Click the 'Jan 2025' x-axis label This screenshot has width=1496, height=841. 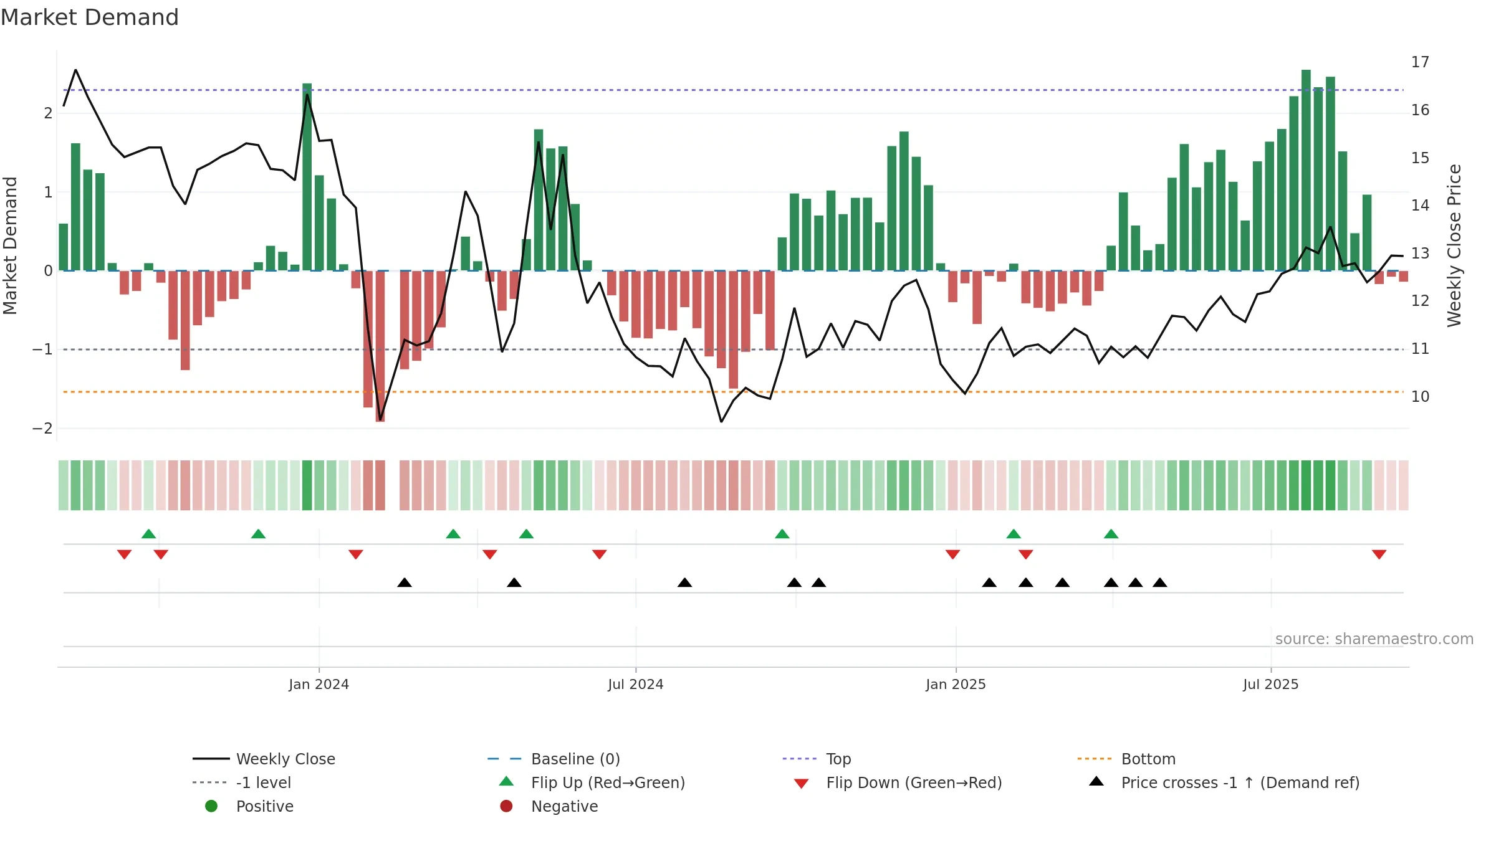click(x=956, y=685)
